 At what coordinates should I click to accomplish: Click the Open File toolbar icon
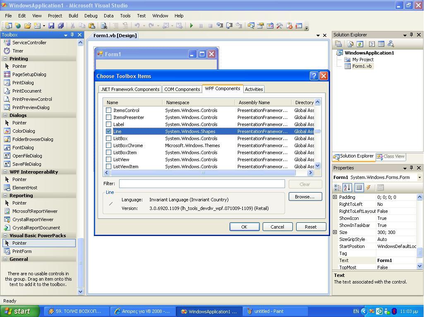point(28,26)
